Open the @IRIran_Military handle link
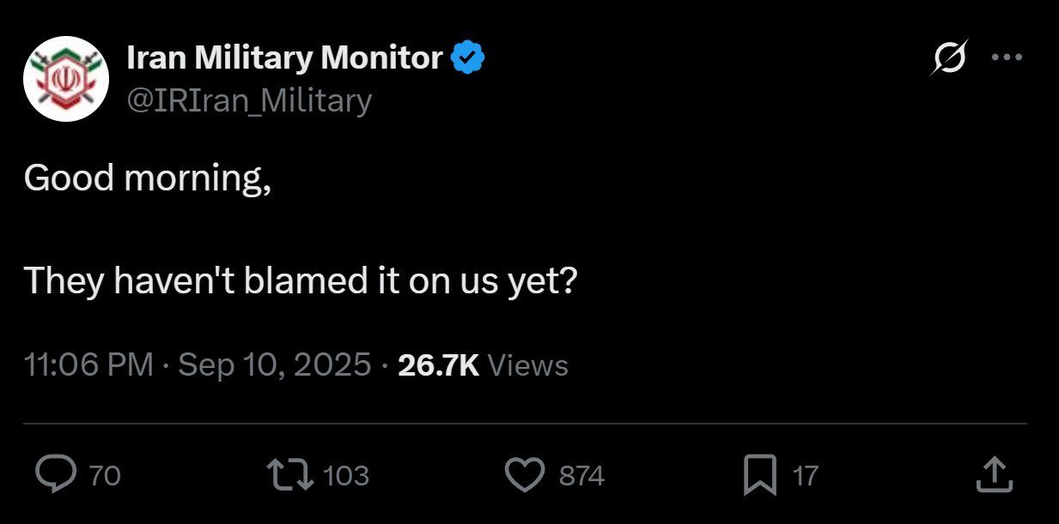This screenshot has height=524, width=1059. [249, 101]
